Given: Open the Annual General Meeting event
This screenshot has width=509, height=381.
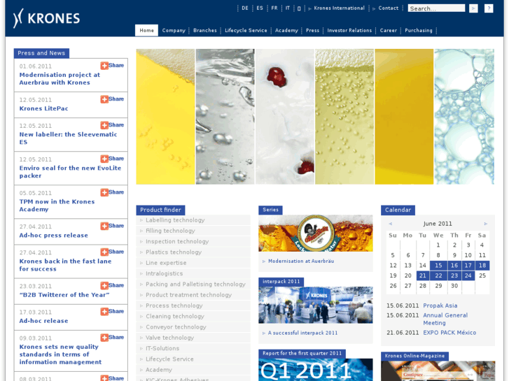Looking at the screenshot, I should [445, 319].
